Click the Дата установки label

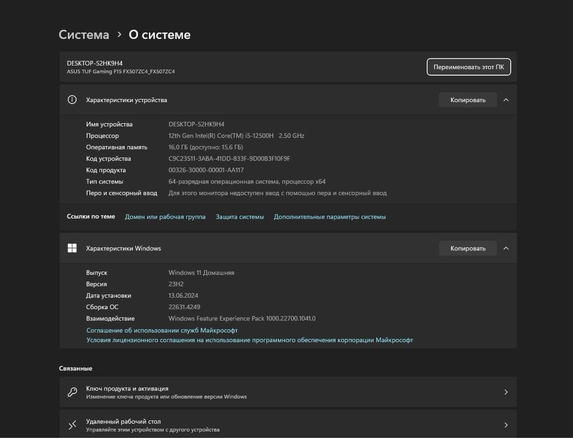click(x=108, y=295)
